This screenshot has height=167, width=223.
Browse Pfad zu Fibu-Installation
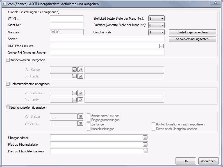click(x=145, y=144)
